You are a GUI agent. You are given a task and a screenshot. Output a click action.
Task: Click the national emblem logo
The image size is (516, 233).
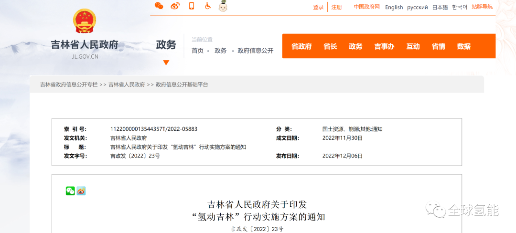pyautogui.click(x=85, y=21)
